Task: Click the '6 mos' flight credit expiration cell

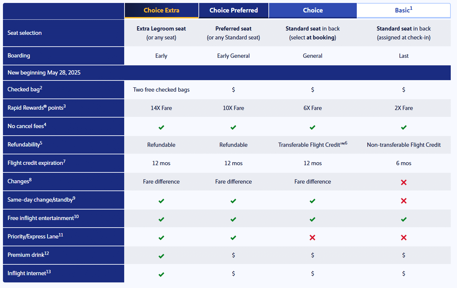Action: [404, 163]
